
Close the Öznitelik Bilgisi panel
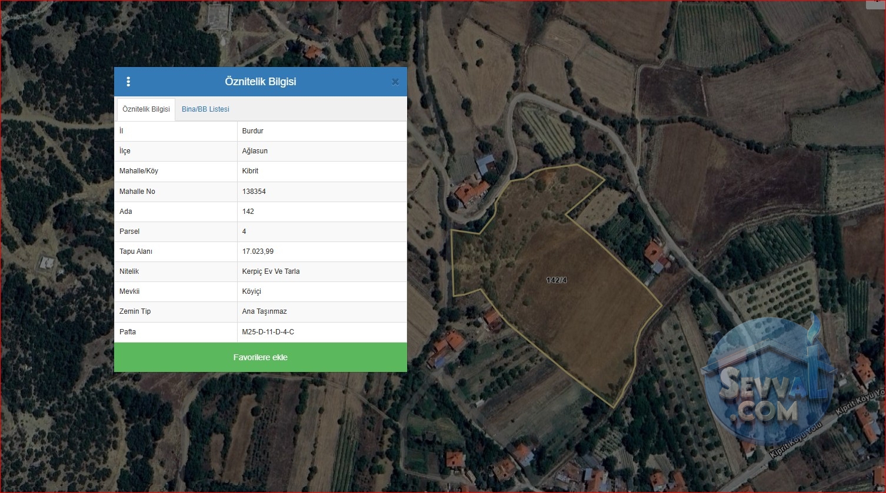(x=395, y=82)
